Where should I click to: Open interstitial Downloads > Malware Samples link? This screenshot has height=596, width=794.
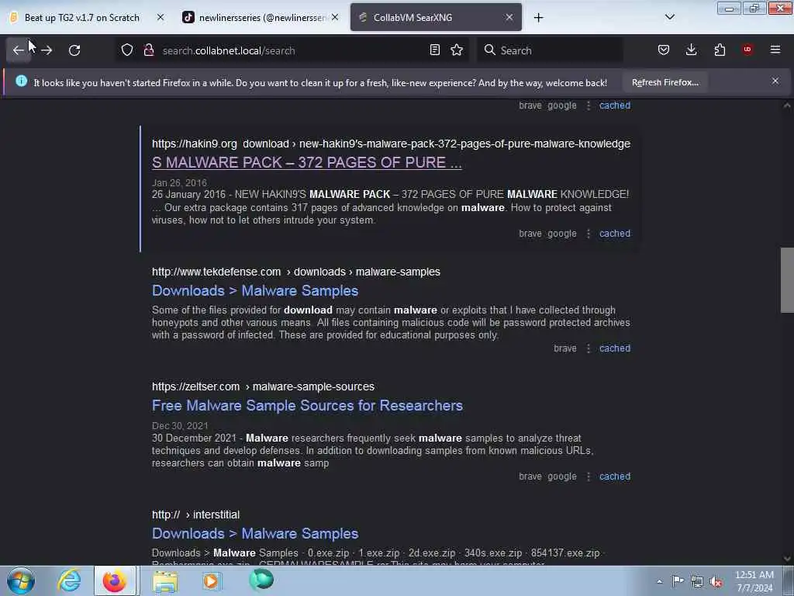coord(255,533)
